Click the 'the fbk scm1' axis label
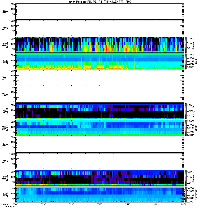Image resolution: width=199 pixels, height=212 pixels. point(5,195)
